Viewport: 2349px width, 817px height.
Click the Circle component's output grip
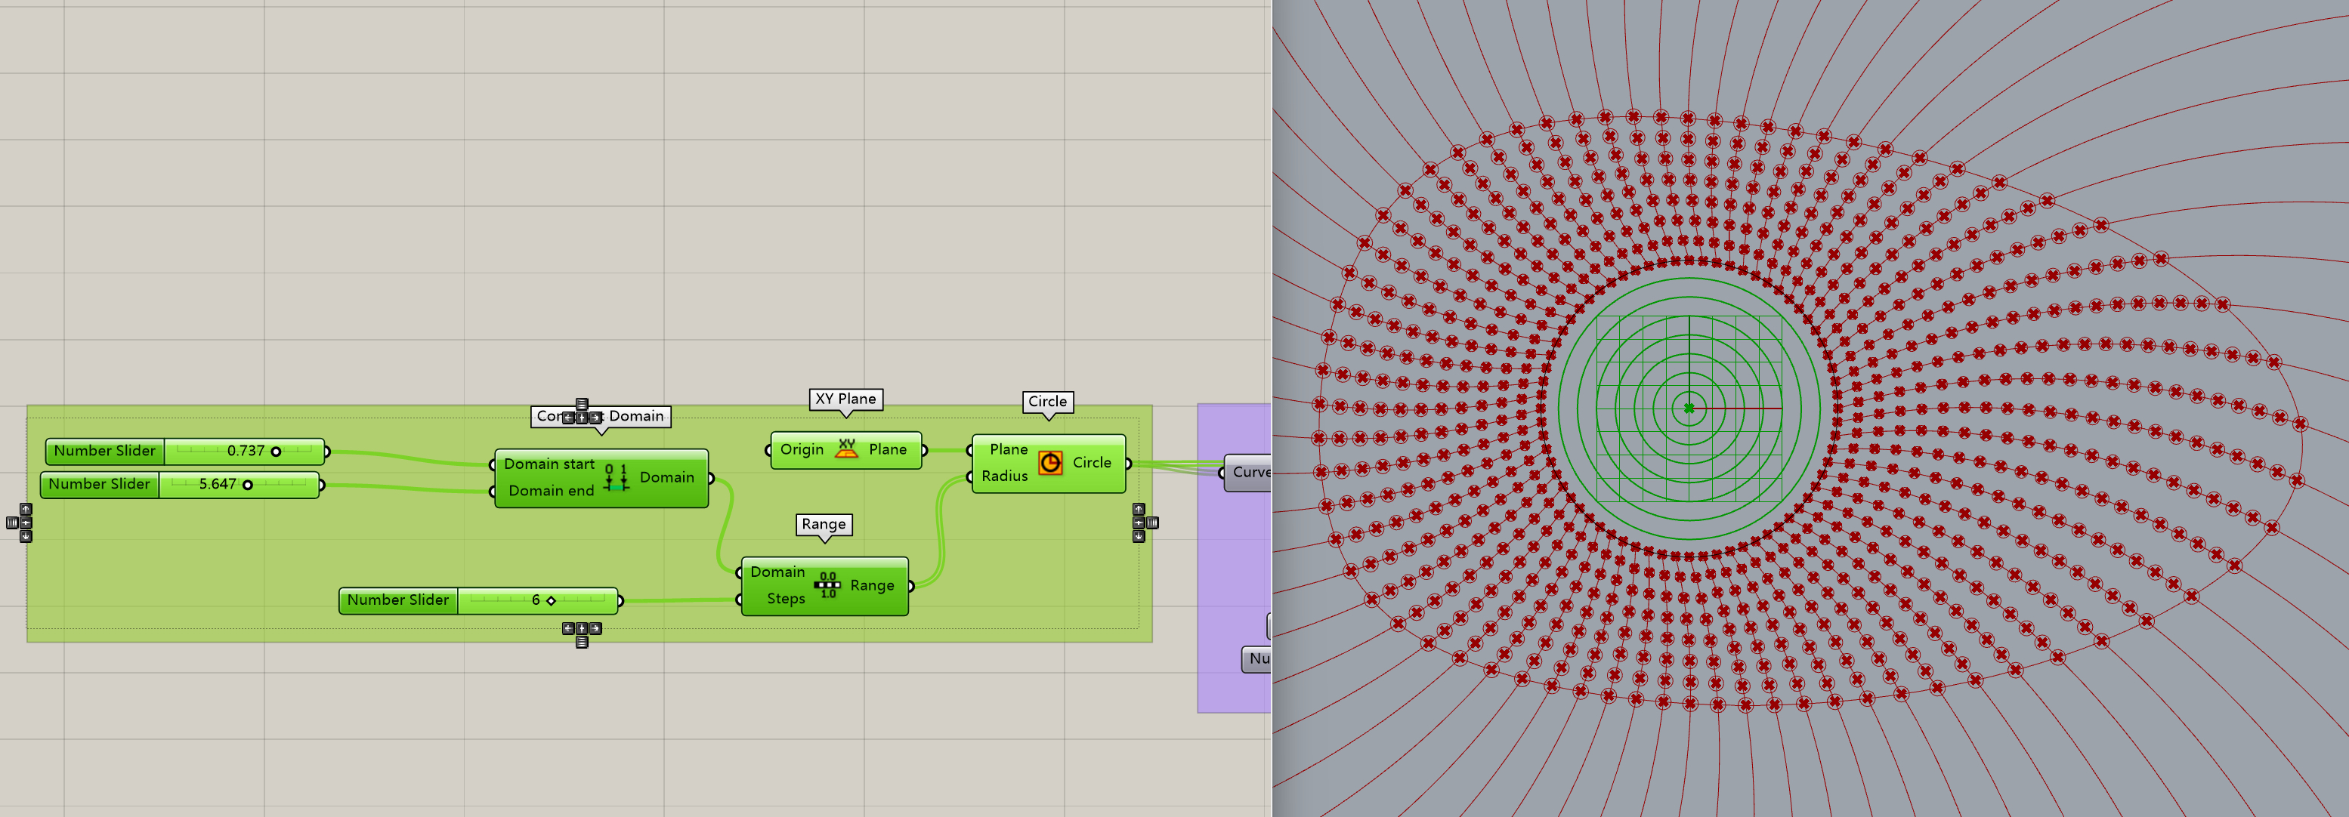pos(1128,464)
